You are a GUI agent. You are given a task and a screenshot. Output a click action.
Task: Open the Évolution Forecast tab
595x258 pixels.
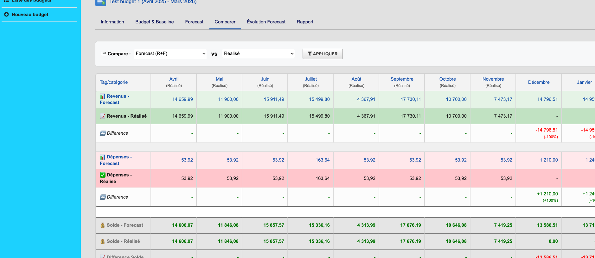coord(266,22)
